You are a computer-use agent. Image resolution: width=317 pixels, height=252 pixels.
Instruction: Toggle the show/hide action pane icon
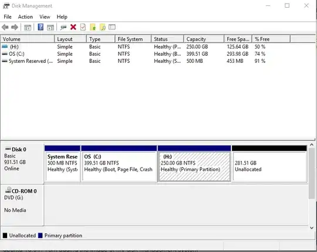[x=50, y=27]
